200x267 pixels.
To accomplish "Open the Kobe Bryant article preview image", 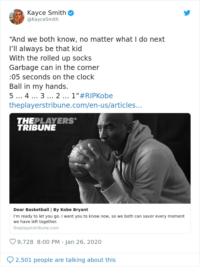I will 100,157.
